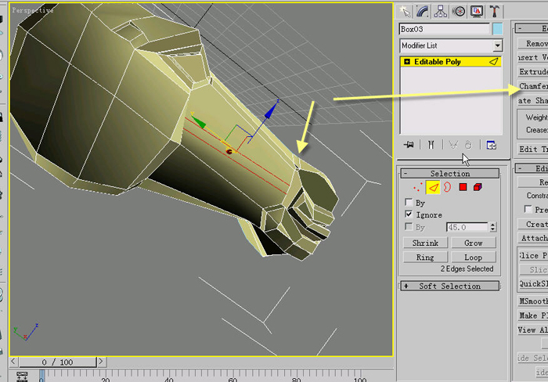Expand the Soft Selection rollout
This screenshot has width=548, height=382.
[x=450, y=286]
